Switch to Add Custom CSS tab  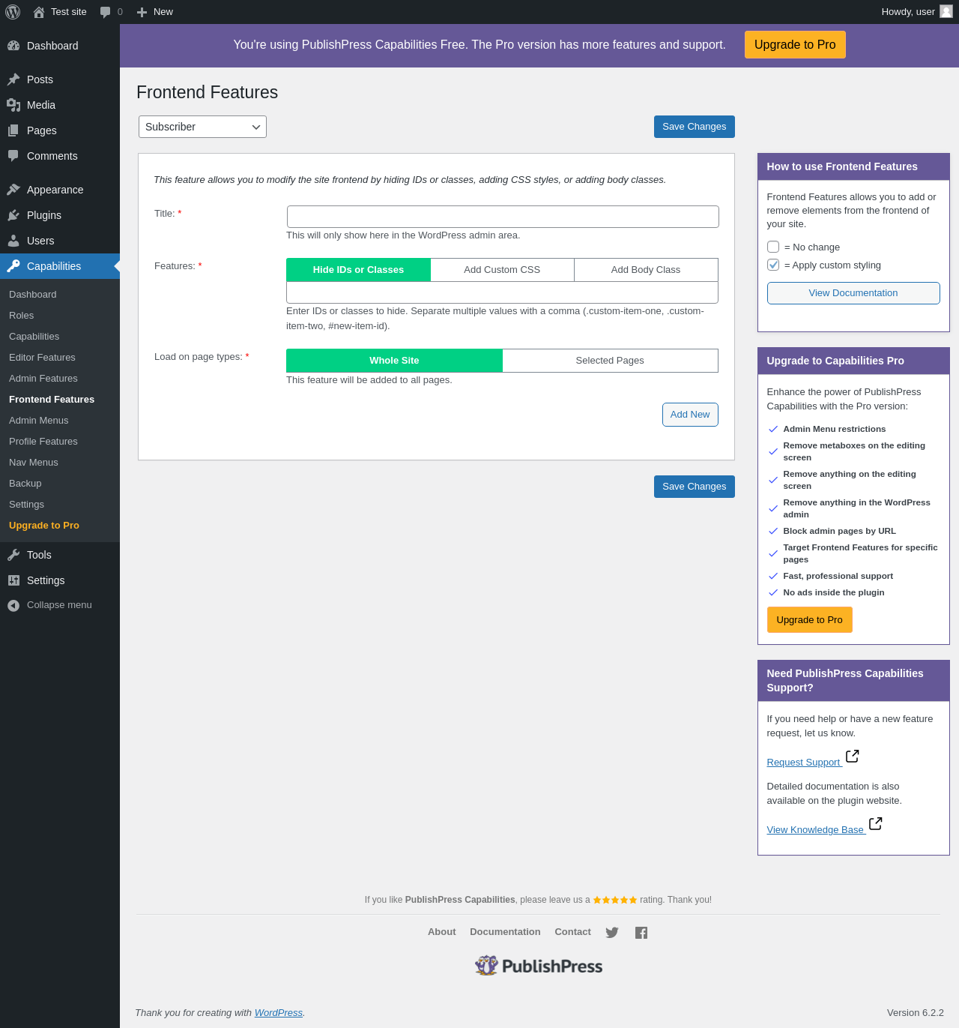click(x=502, y=270)
